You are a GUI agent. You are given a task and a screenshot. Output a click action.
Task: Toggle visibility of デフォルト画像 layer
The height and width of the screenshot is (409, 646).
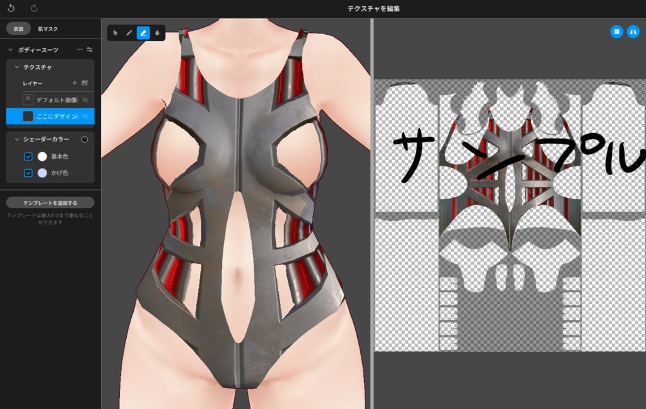[85, 100]
